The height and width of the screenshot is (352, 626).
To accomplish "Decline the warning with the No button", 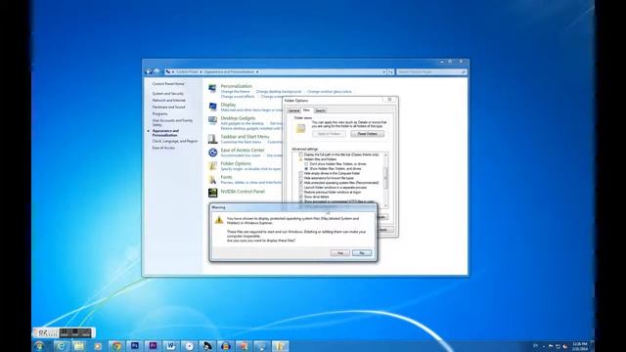I will (362, 253).
